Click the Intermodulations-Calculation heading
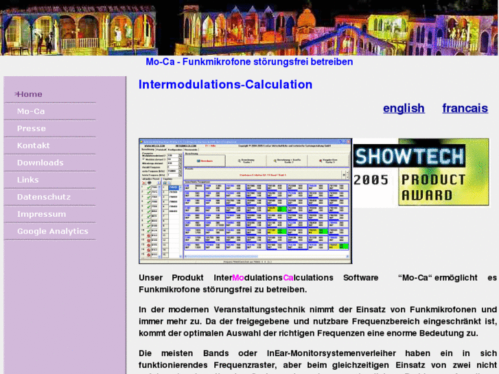 click(225, 84)
